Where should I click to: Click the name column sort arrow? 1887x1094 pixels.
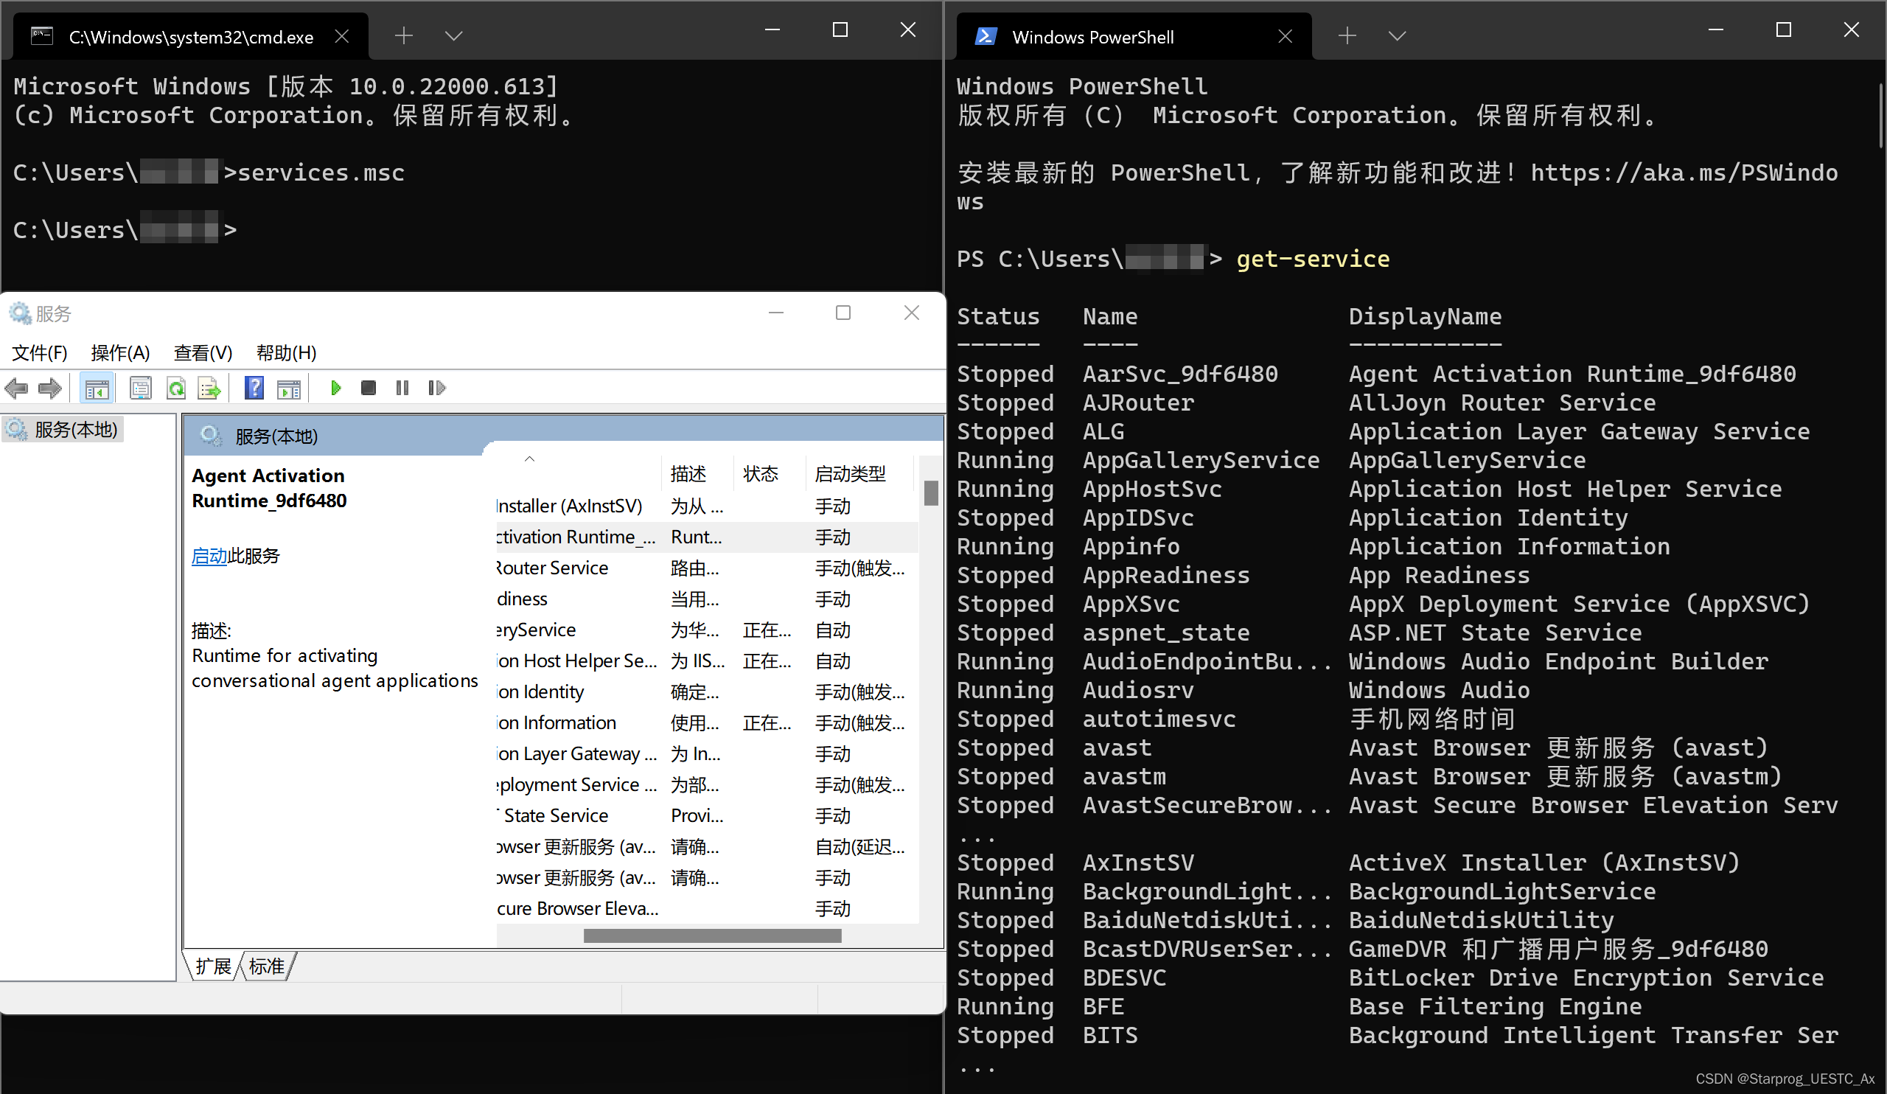pyautogui.click(x=529, y=459)
